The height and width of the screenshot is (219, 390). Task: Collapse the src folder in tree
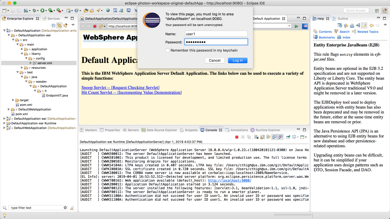(13, 40)
